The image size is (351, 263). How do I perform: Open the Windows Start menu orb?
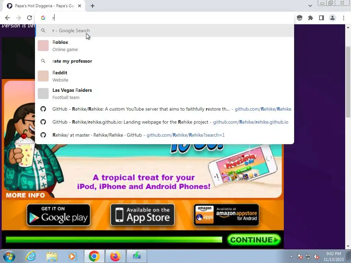(9, 256)
